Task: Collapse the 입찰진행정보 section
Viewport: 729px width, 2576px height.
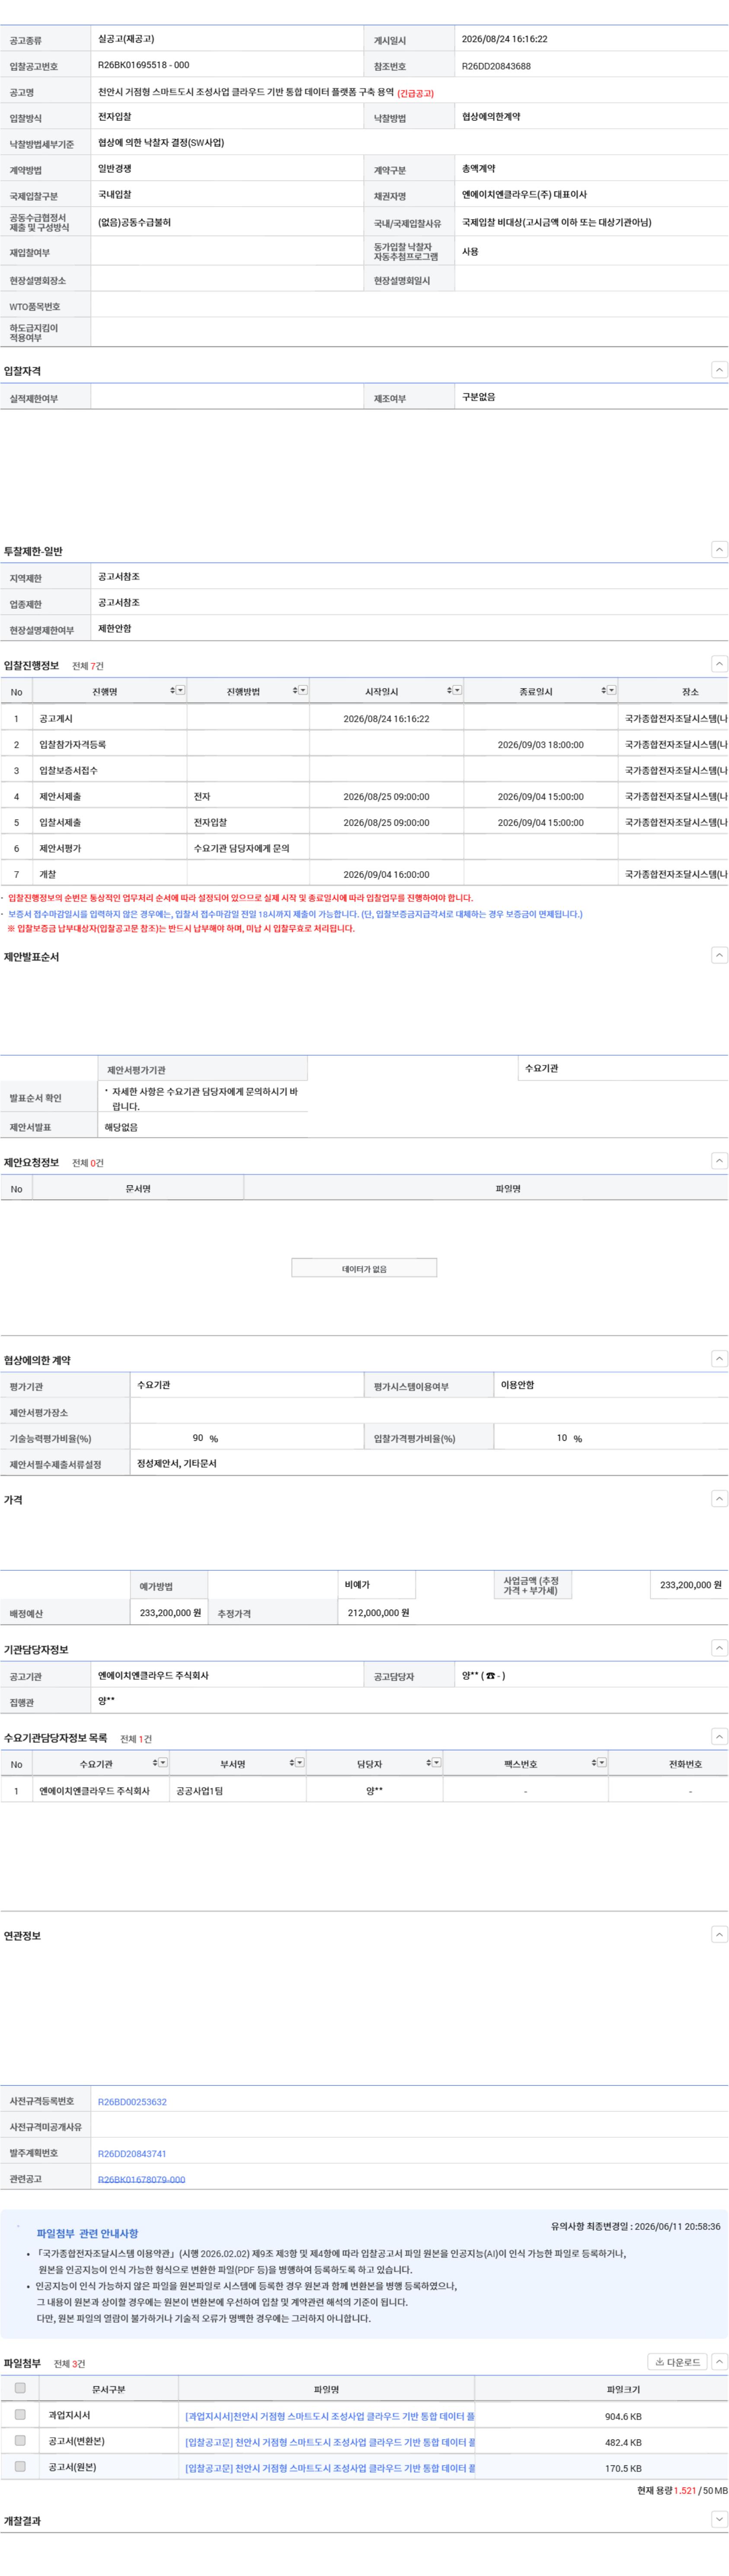Action: [x=719, y=664]
